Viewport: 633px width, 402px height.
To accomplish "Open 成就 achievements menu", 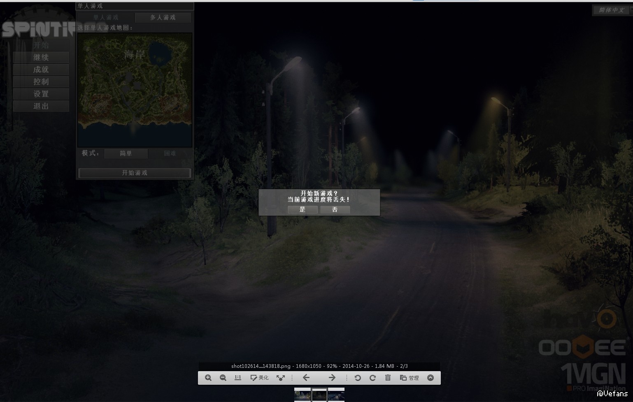I will tap(41, 70).
